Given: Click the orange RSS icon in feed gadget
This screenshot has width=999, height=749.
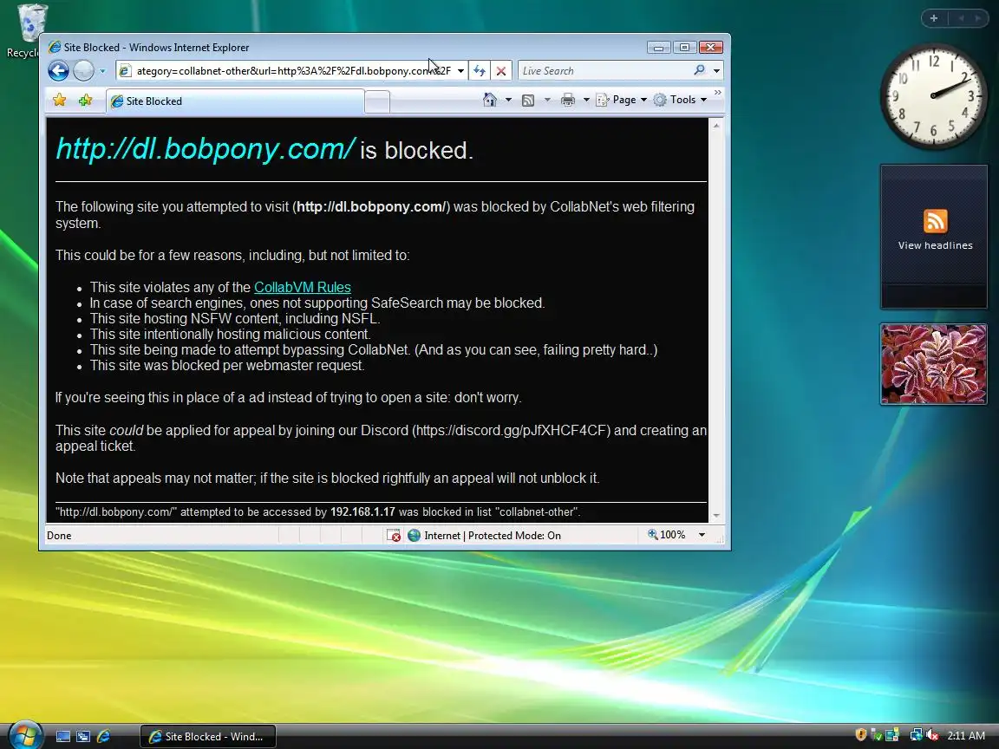Looking at the screenshot, I should point(936,221).
